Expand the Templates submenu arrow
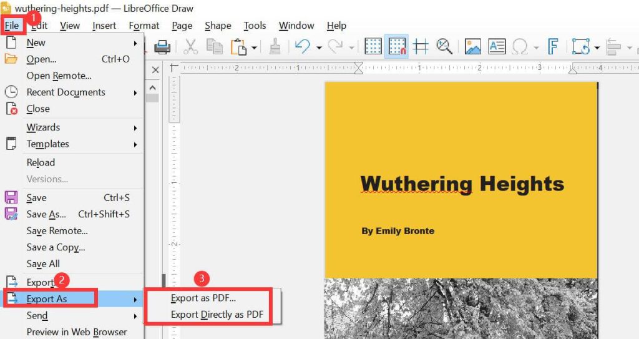This screenshot has width=639, height=339. click(135, 144)
